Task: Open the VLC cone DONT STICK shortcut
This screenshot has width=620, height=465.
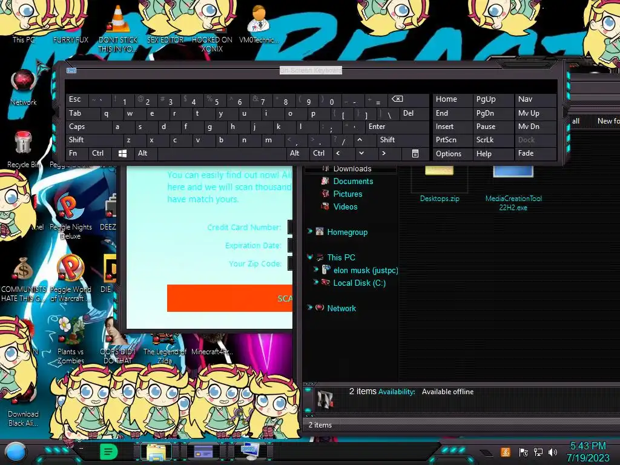Action: [118, 28]
